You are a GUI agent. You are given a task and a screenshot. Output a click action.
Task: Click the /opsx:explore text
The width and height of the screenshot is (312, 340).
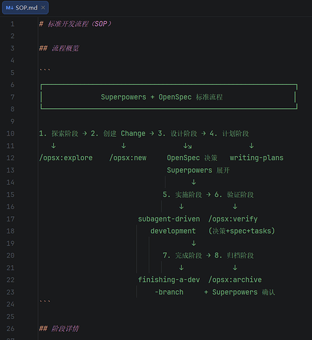(66, 158)
